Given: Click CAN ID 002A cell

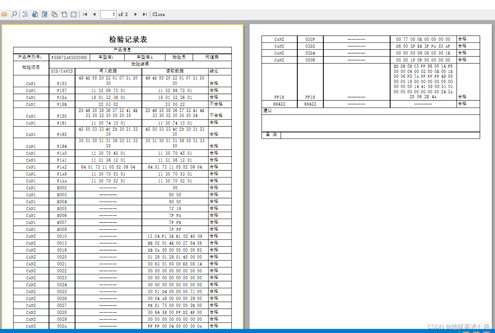Looking at the screenshot, I should click(x=62, y=326).
